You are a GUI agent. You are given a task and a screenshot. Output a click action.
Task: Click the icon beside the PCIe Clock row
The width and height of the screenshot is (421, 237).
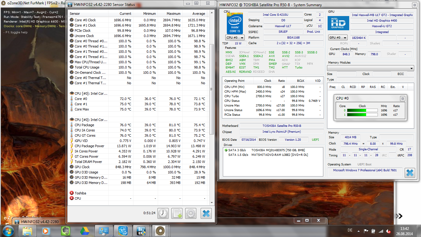pyautogui.click(x=72, y=31)
